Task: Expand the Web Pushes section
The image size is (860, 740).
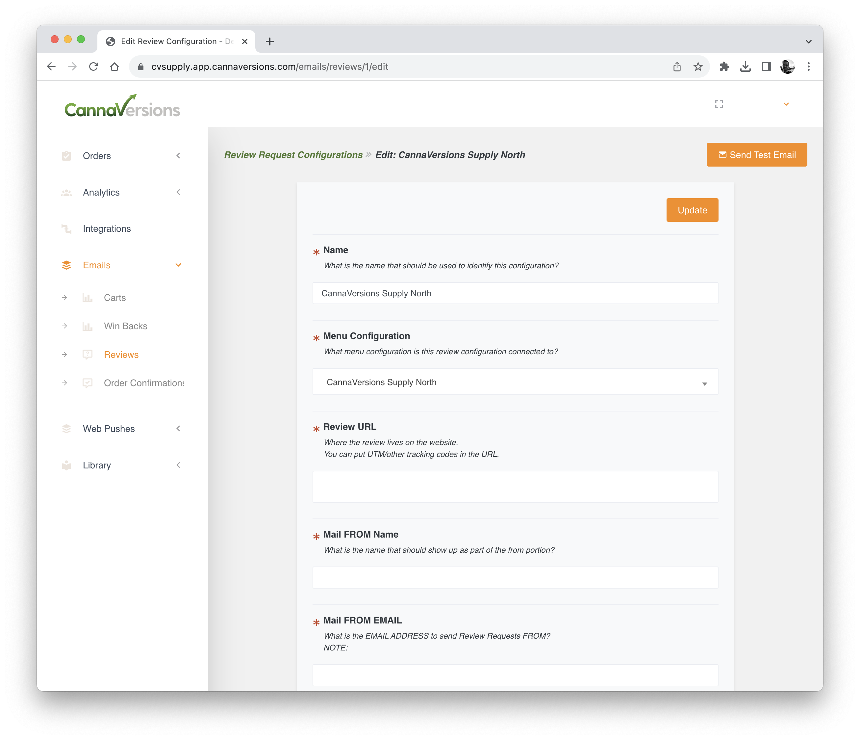Action: (x=109, y=429)
